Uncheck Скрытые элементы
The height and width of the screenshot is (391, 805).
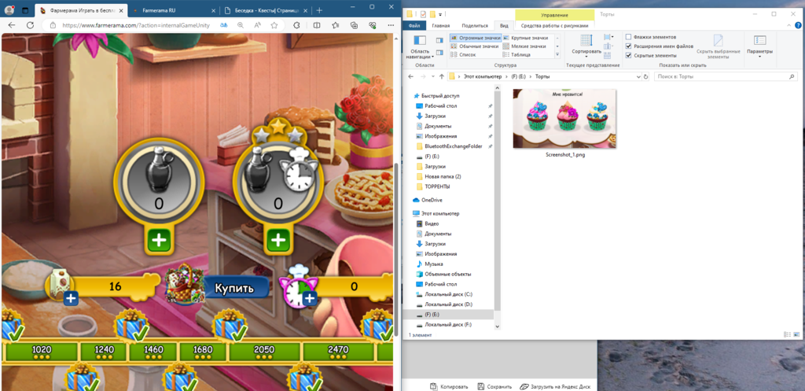tap(628, 55)
